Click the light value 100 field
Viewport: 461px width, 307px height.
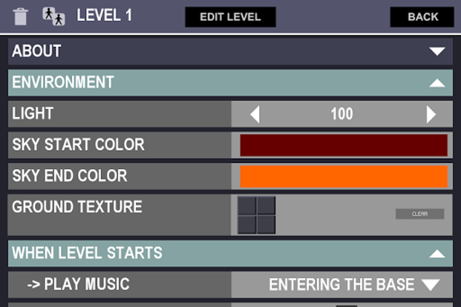pyautogui.click(x=342, y=114)
